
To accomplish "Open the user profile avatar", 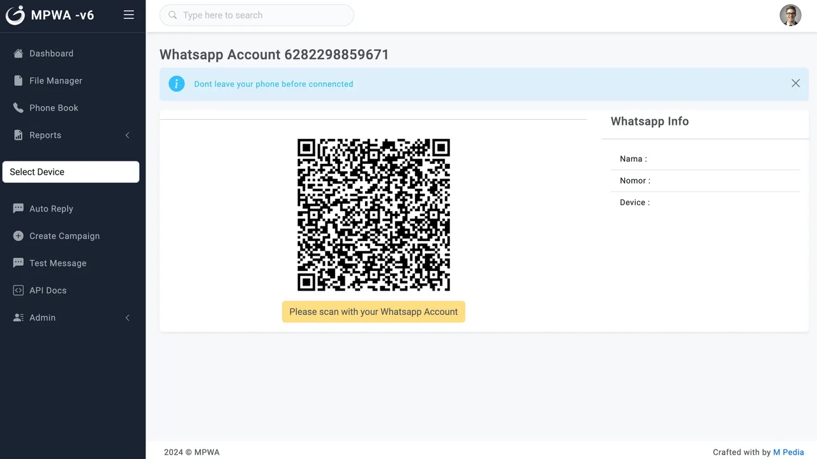I will click(x=790, y=15).
